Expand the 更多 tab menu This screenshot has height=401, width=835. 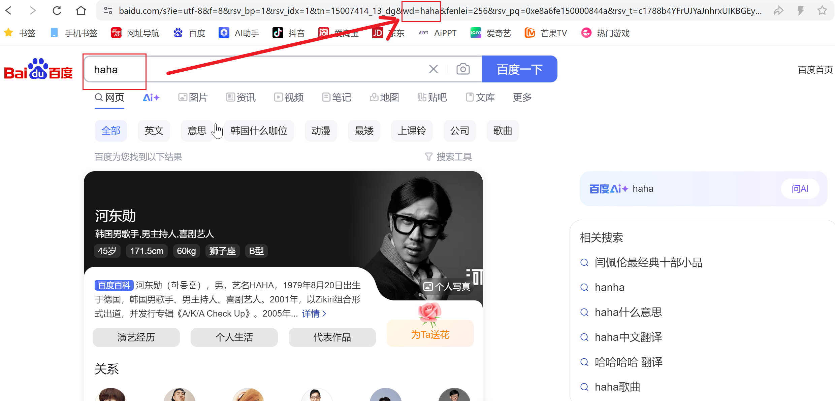pos(522,98)
